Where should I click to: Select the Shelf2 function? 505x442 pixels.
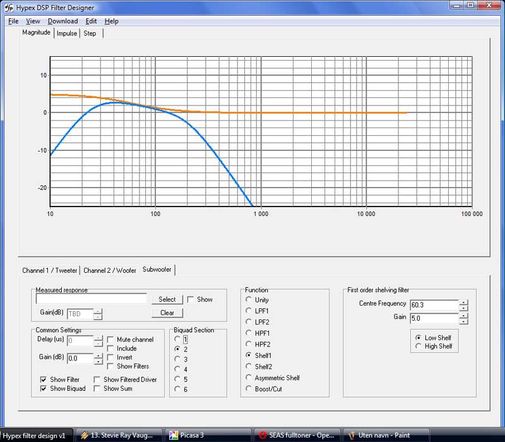248,366
